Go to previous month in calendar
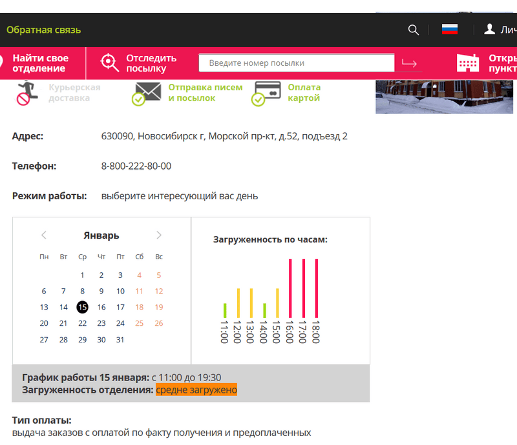The width and height of the screenshot is (517, 445). point(44,235)
